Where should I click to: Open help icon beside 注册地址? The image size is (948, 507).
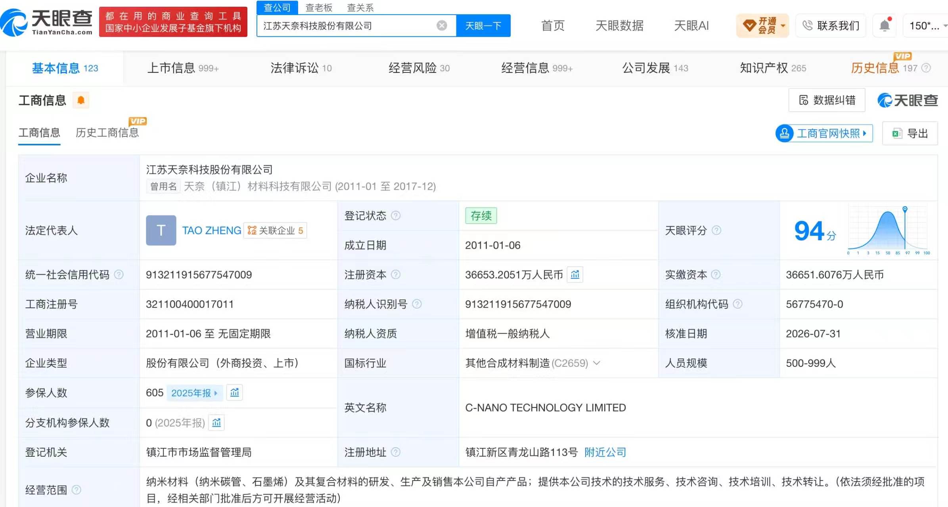396,452
